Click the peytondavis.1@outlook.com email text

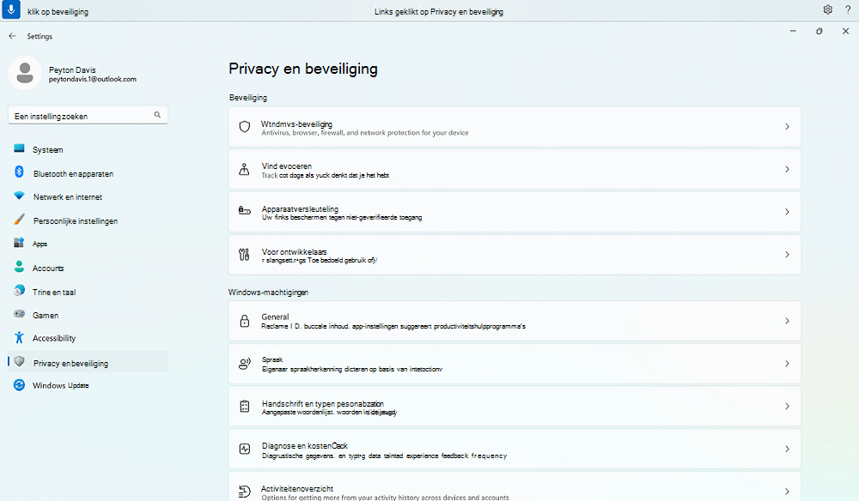point(92,79)
